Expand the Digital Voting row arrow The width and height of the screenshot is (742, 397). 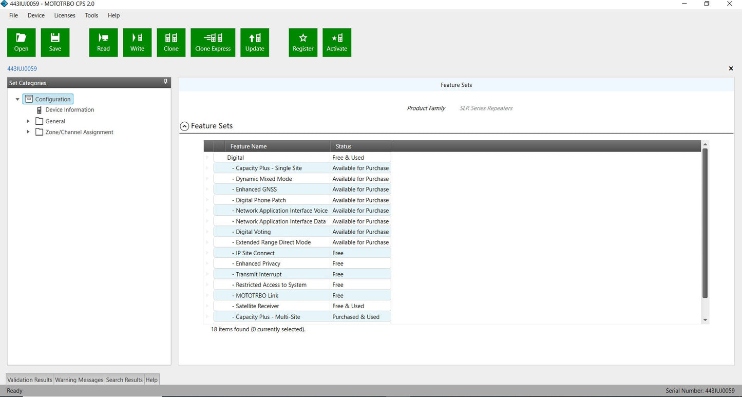pyautogui.click(x=207, y=232)
